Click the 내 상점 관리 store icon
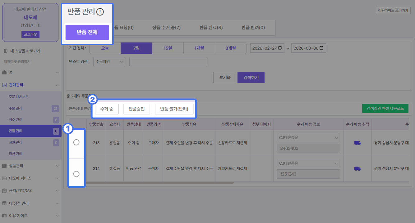415x223 pixels. coord(4,203)
